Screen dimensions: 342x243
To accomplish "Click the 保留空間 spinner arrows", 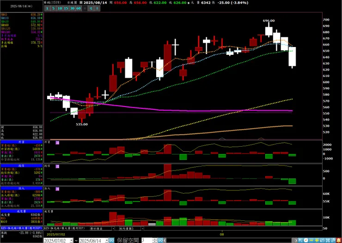I will [x=155, y=240].
